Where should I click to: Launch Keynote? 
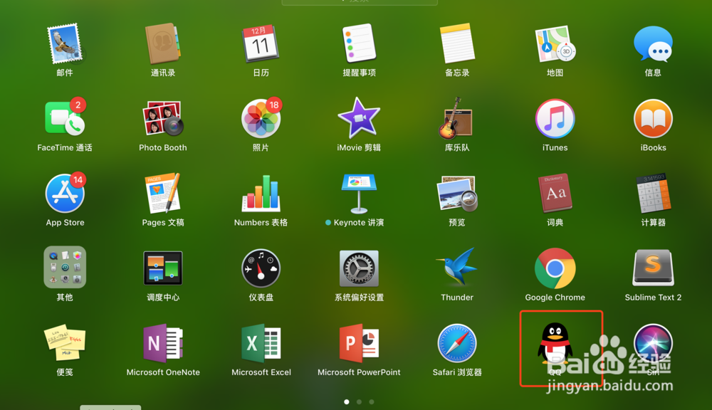359,197
